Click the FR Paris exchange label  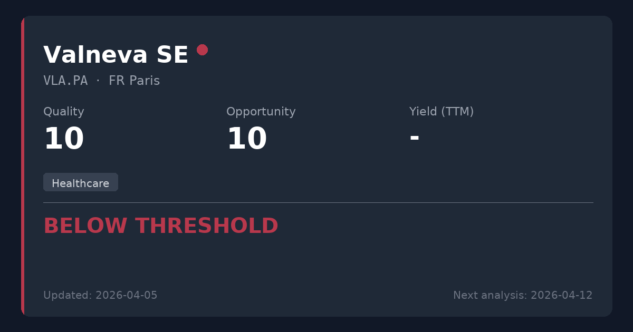click(x=134, y=81)
